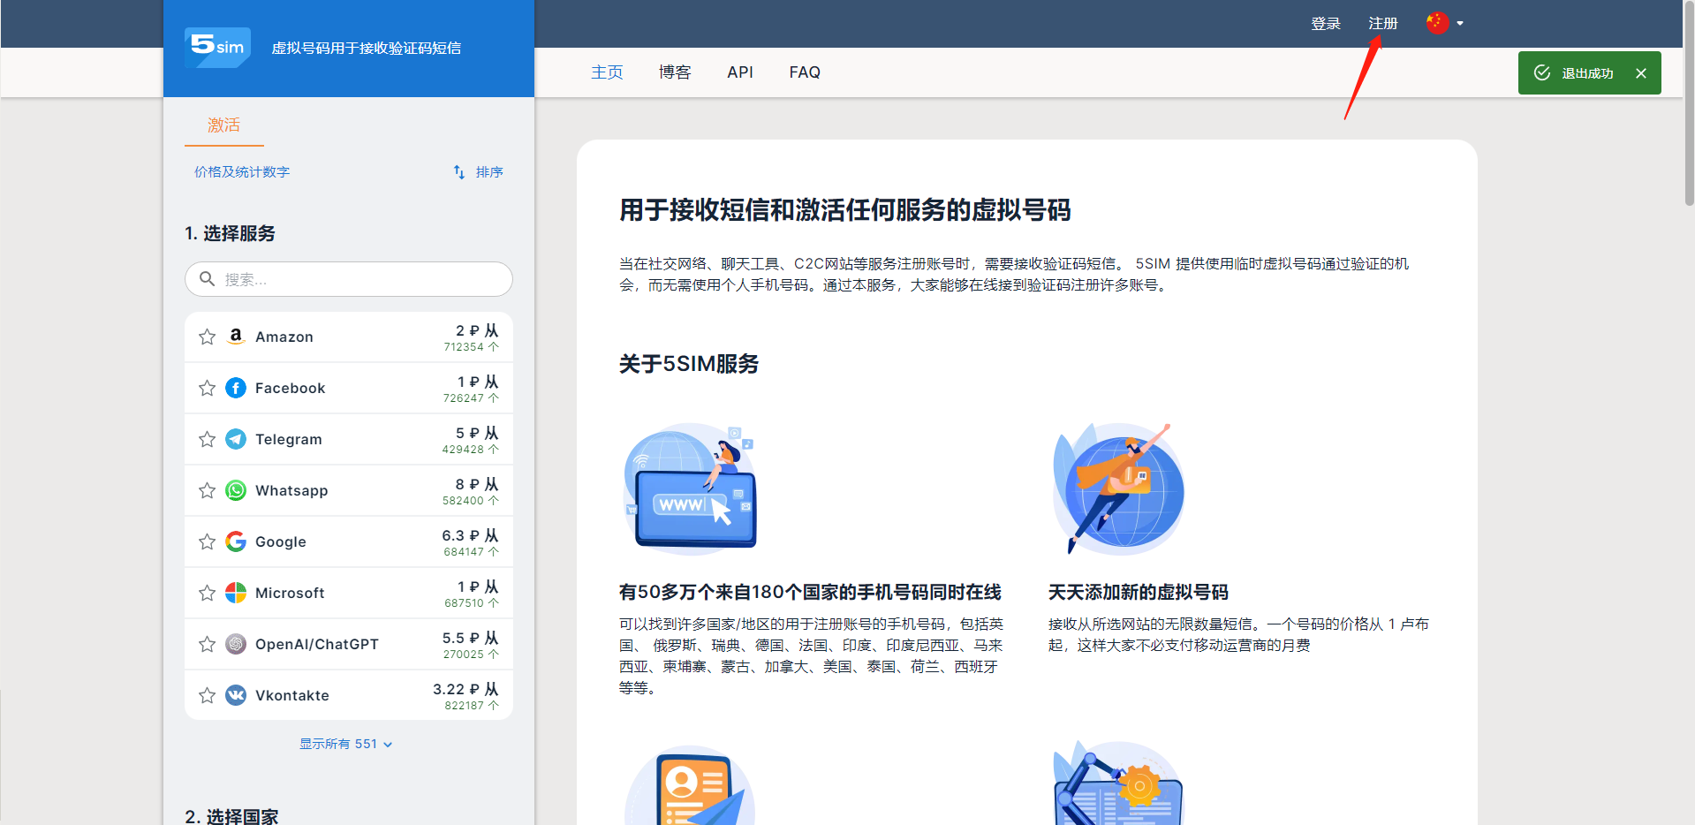Star the Google service as favorite
This screenshot has height=825, width=1695.
207,541
